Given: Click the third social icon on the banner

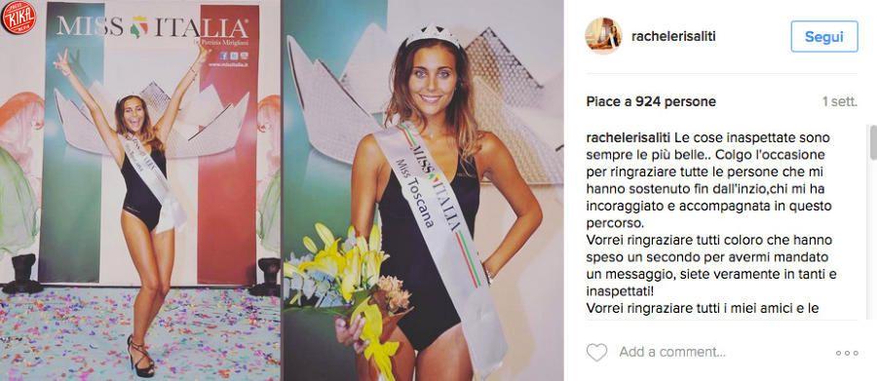Looking at the screenshot, I should [244, 56].
